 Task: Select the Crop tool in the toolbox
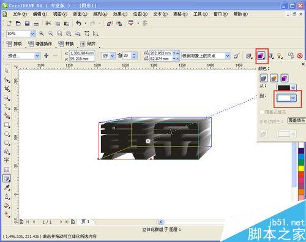coord(7,89)
